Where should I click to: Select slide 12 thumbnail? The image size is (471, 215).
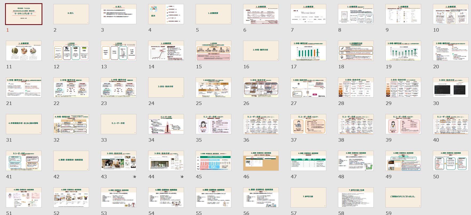[x=71, y=51]
